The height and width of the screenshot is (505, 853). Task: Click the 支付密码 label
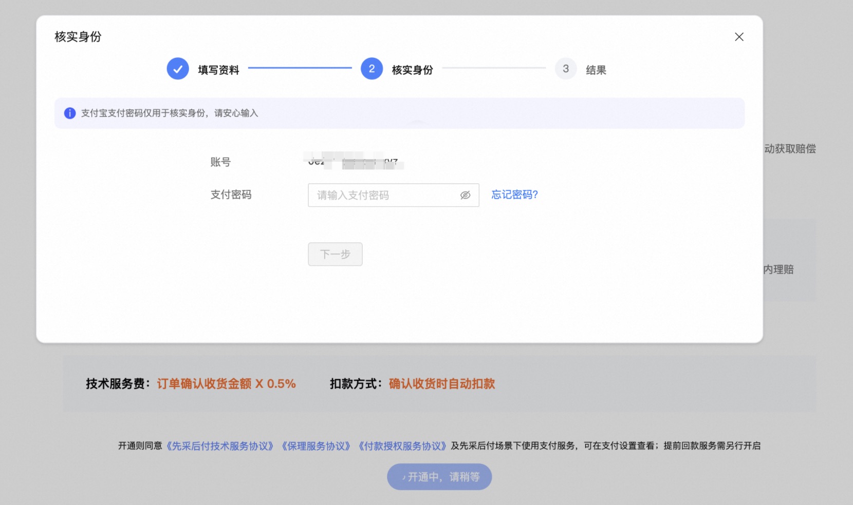[231, 195]
